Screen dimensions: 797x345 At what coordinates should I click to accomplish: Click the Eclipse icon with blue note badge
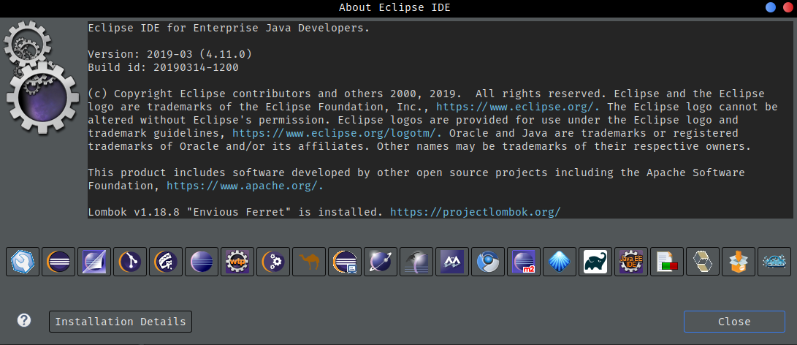pos(345,262)
